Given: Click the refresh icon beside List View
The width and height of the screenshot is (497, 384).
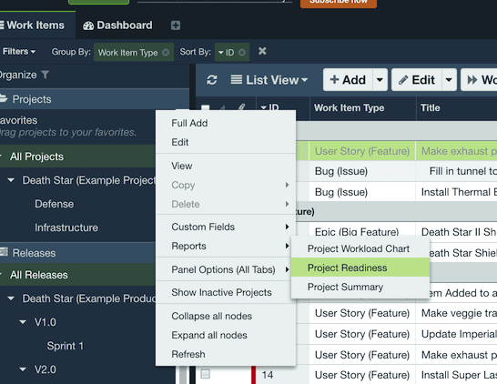Looking at the screenshot, I should click(212, 80).
